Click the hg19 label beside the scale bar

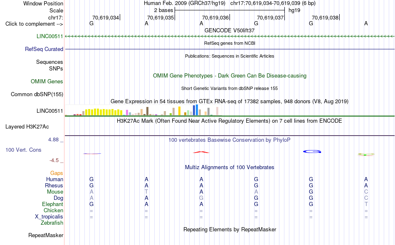[x=294, y=10]
